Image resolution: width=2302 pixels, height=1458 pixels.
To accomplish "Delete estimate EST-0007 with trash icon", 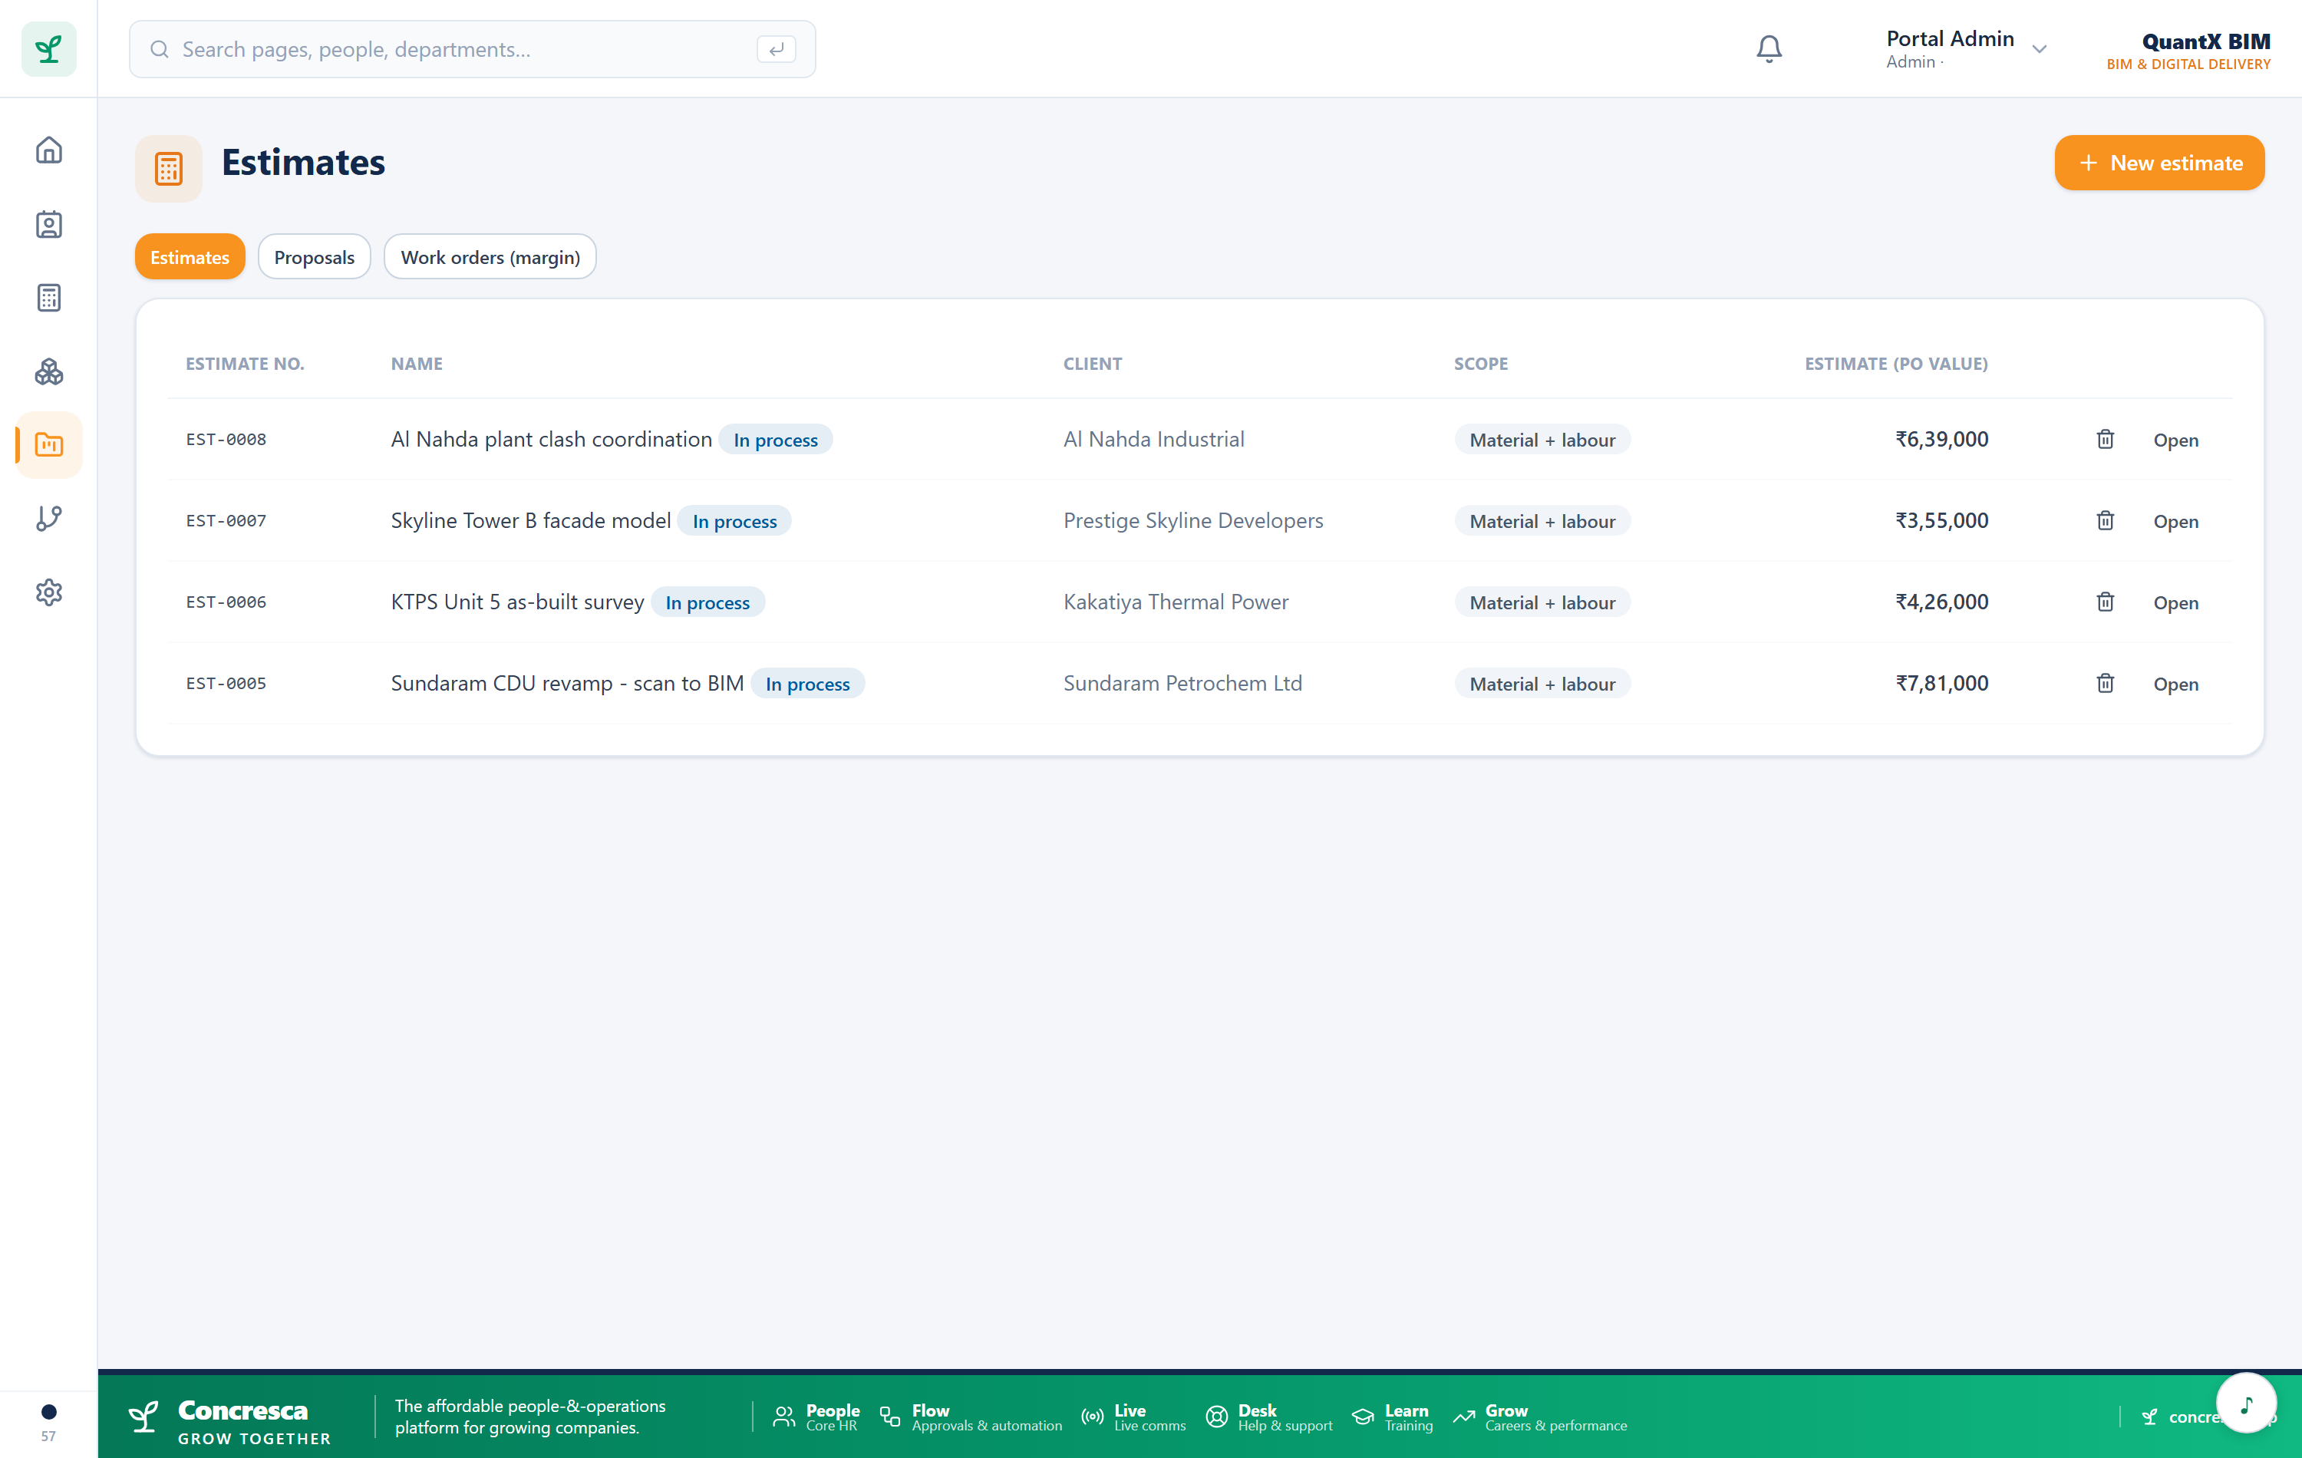I will click(x=2105, y=520).
